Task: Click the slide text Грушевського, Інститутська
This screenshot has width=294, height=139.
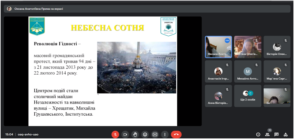Action: (x=63, y=114)
